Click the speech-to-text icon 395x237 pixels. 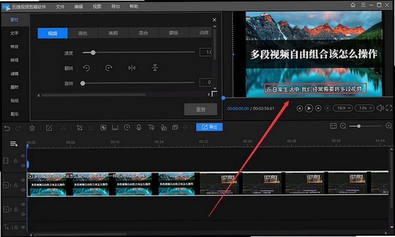pyautogui.click(x=164, y=128)
